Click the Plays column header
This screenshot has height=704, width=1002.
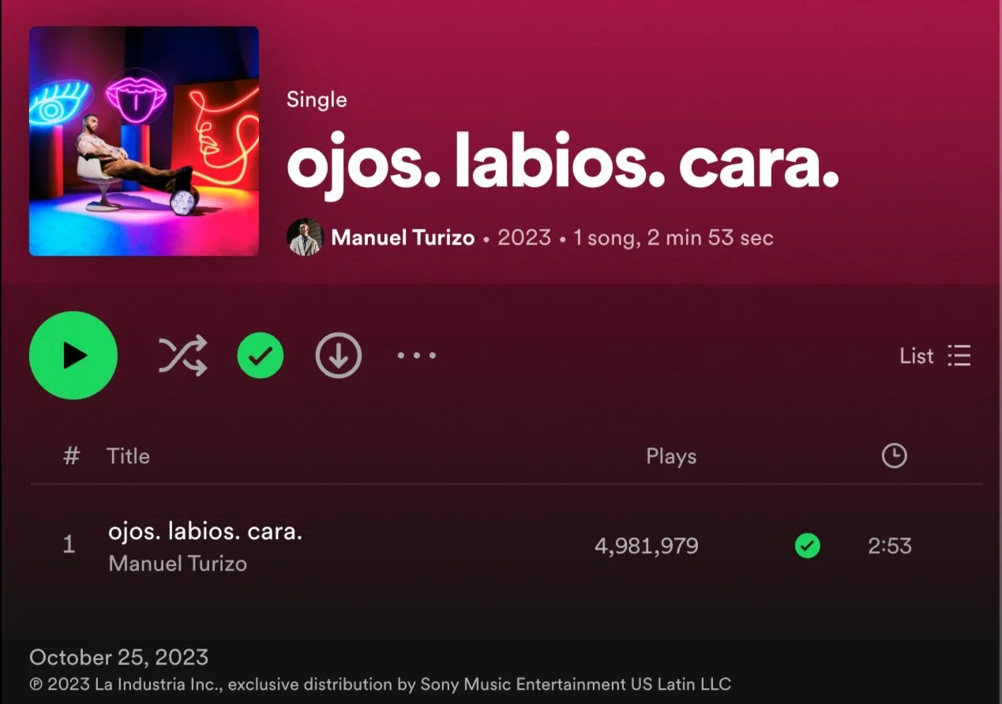point(671,456)
